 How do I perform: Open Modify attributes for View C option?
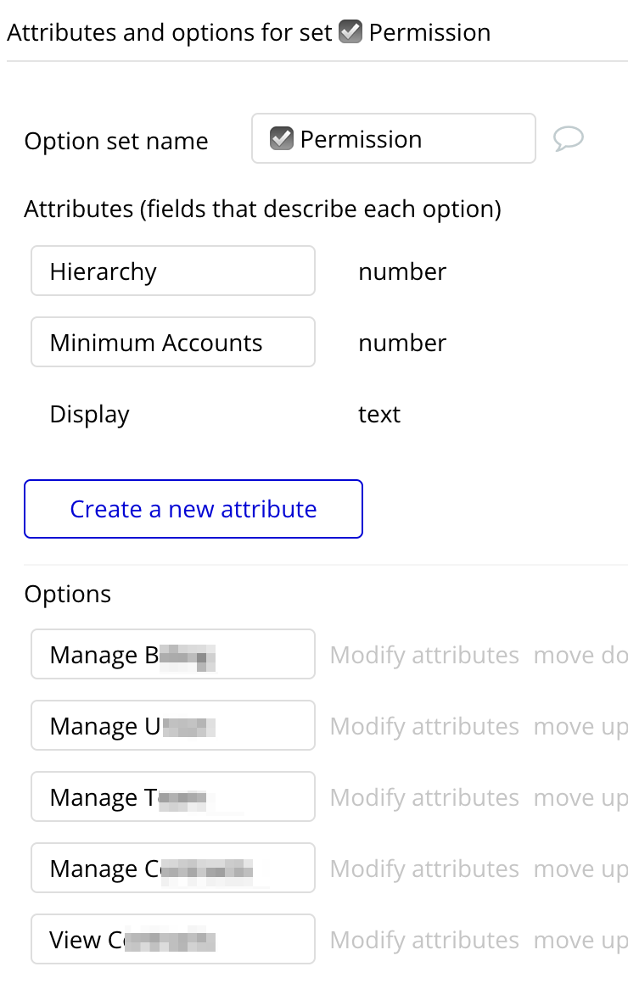[424, 940]
